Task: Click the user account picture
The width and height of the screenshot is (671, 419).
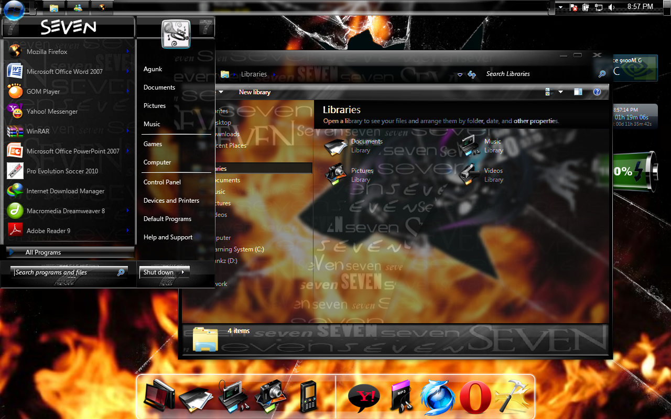Action: 176,34
